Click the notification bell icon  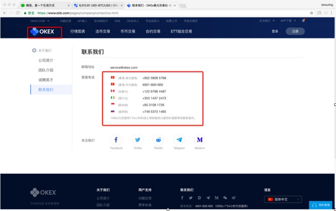tap(303, 21)
